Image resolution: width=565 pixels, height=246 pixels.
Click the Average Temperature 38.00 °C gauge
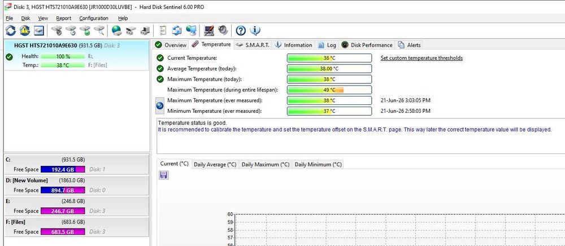pyautogui.click(x=329, y=69)
